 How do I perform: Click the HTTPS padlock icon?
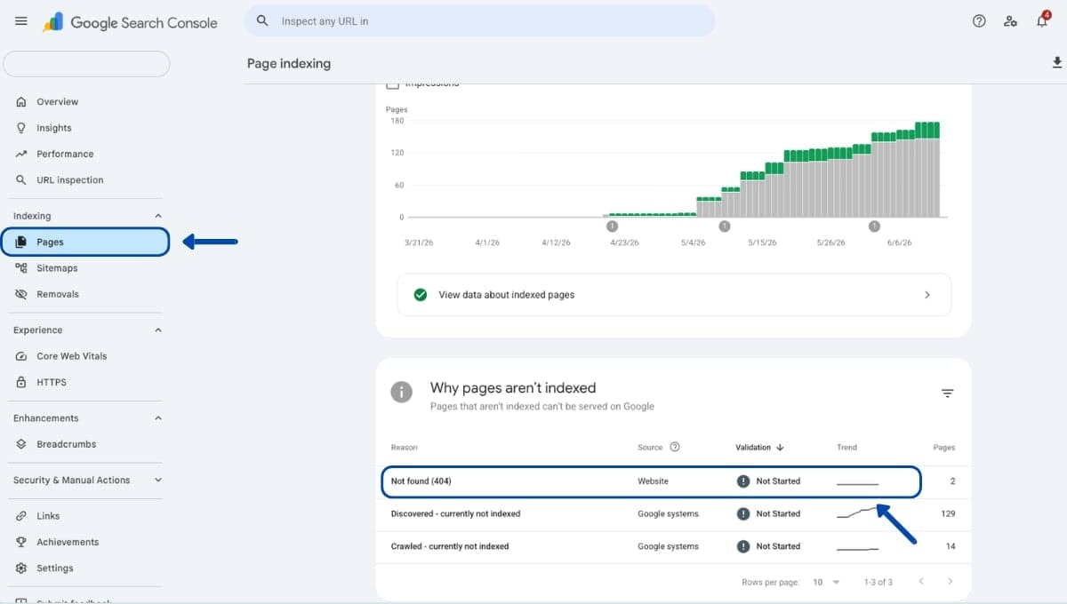21,382
